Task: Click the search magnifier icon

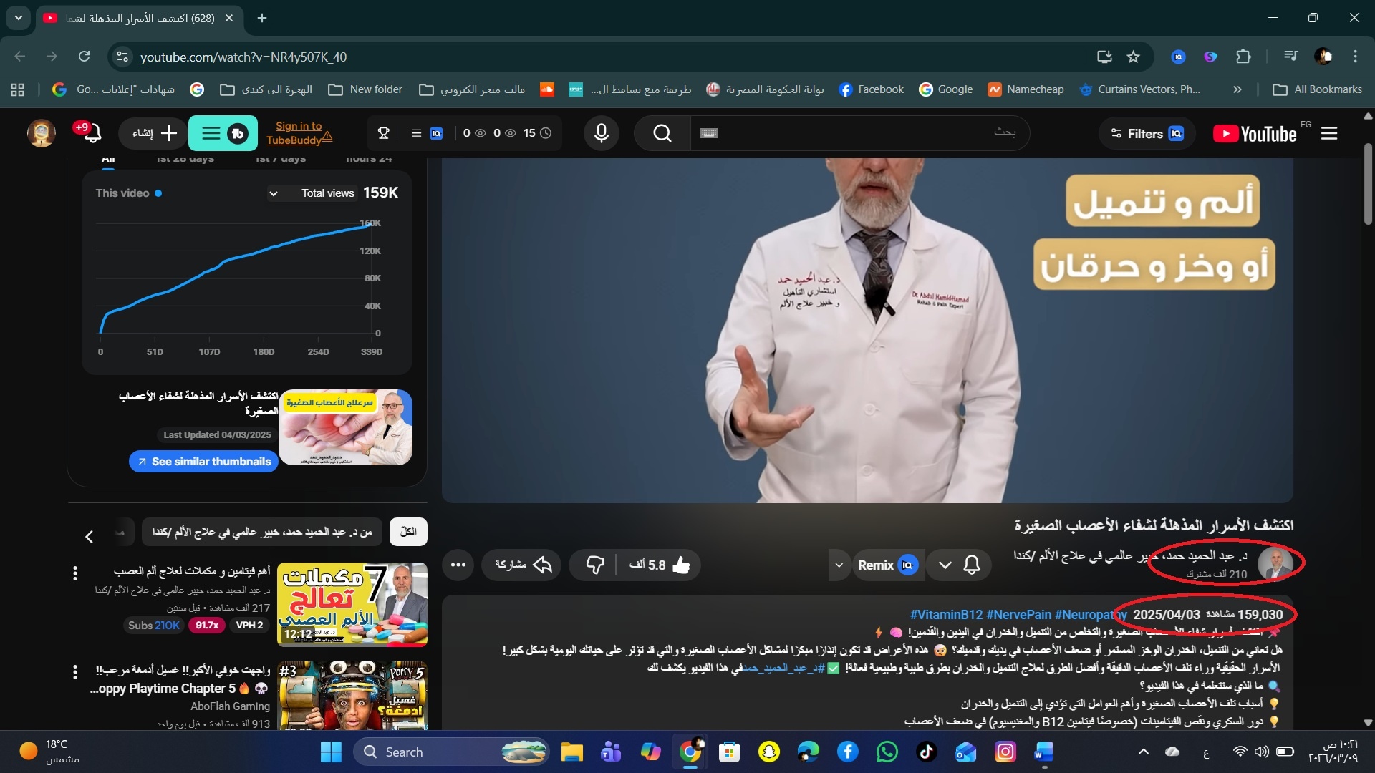Action: (x=662, y=133)
